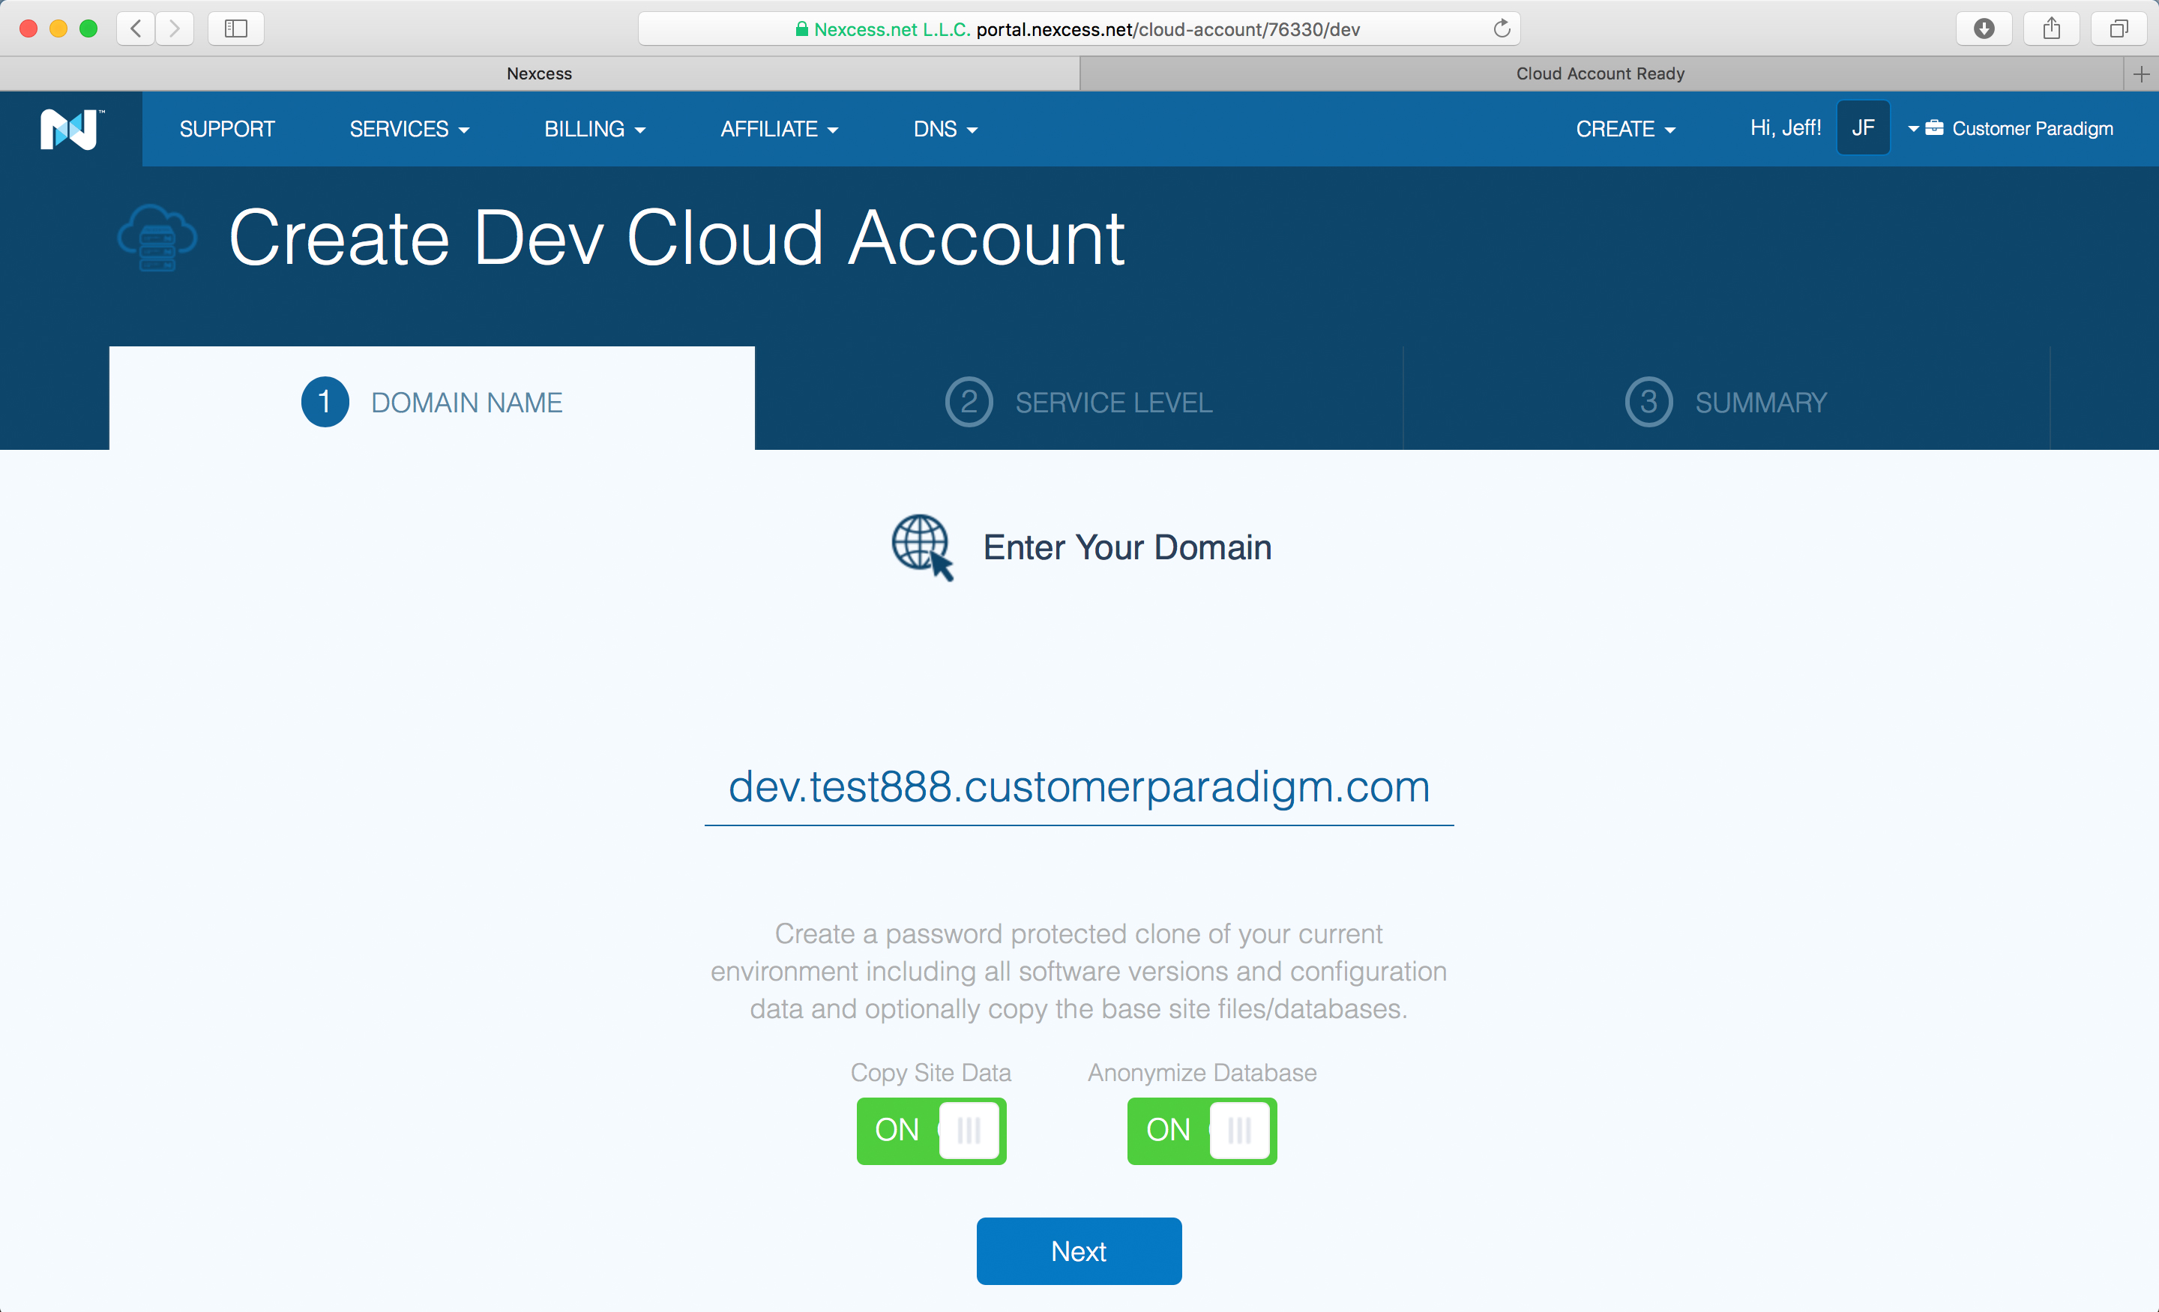Image resolution: width=2159 pixels, height=1312 pixels.
Task: Open the Customer Paradigm account dropdown
Action: pos(2011,128)
